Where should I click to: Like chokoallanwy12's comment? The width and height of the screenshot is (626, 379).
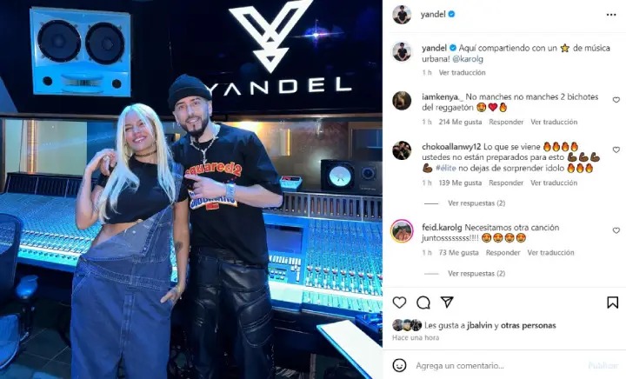pos(616,150)
